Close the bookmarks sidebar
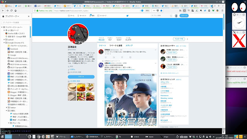 (29, 16)
